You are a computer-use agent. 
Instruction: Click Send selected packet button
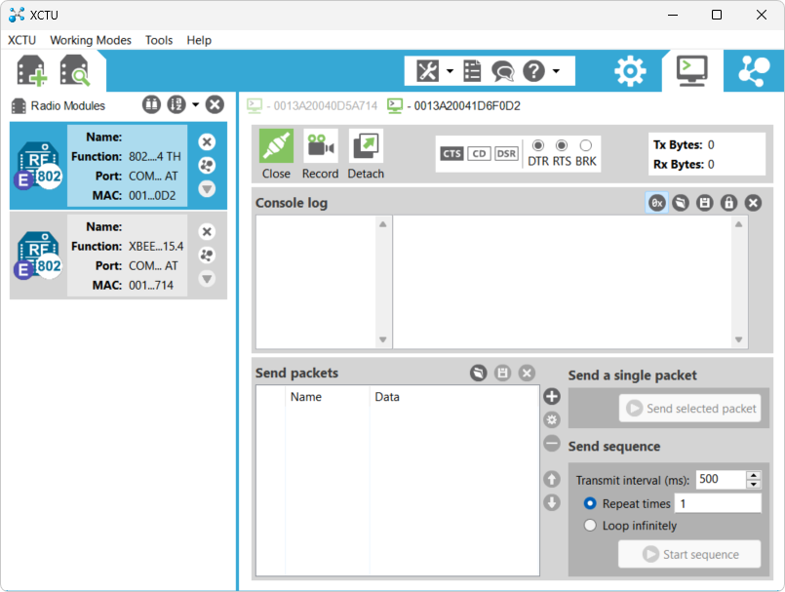[689, 409]
